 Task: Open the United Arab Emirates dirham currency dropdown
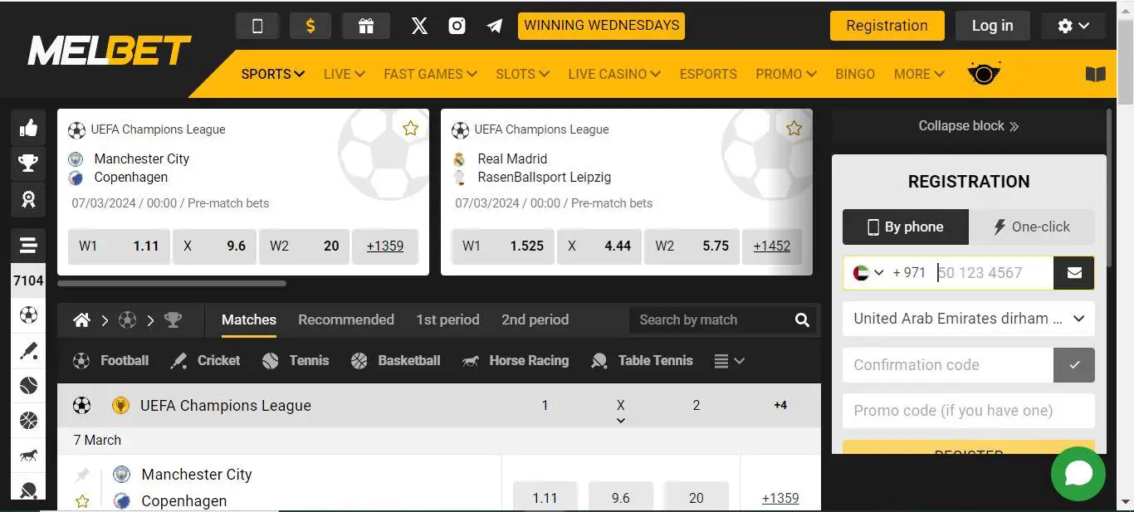click(x=968, y=319)
